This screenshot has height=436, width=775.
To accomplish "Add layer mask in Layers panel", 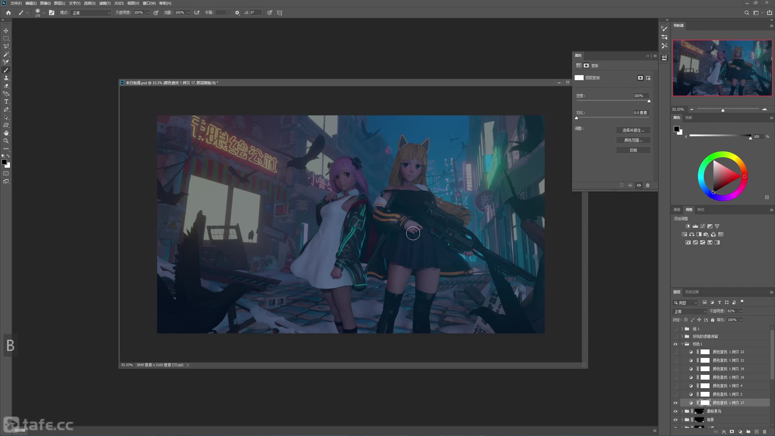I will pyautogui.click(x=732, y=432).
